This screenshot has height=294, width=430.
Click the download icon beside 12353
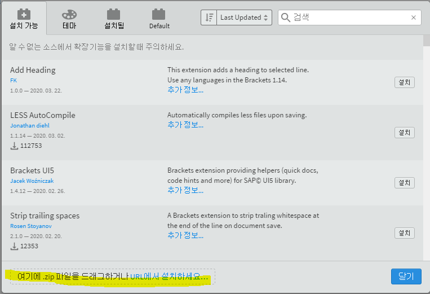(14, 246)
